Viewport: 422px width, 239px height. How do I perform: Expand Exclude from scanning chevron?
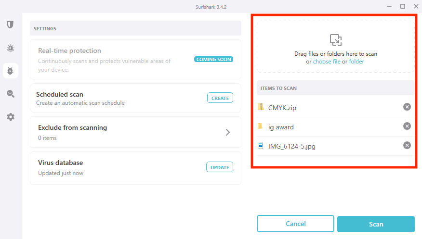click(228, 132)
